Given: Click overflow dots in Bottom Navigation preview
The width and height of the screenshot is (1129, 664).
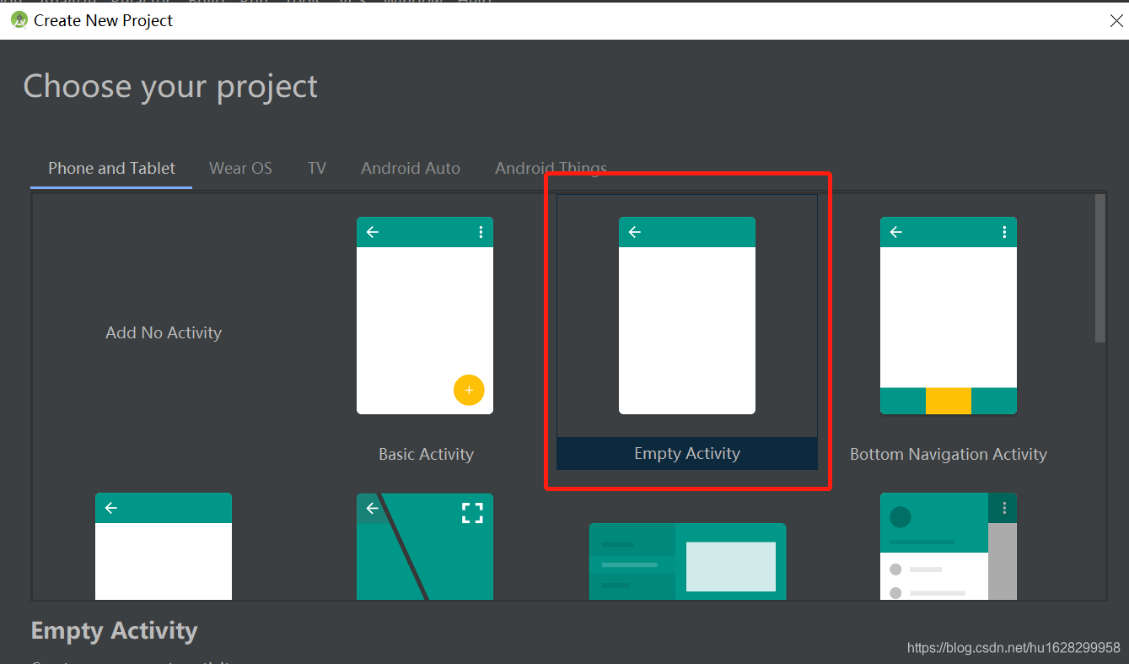Looking at the screenshot, I should (x=1004, y=232).
